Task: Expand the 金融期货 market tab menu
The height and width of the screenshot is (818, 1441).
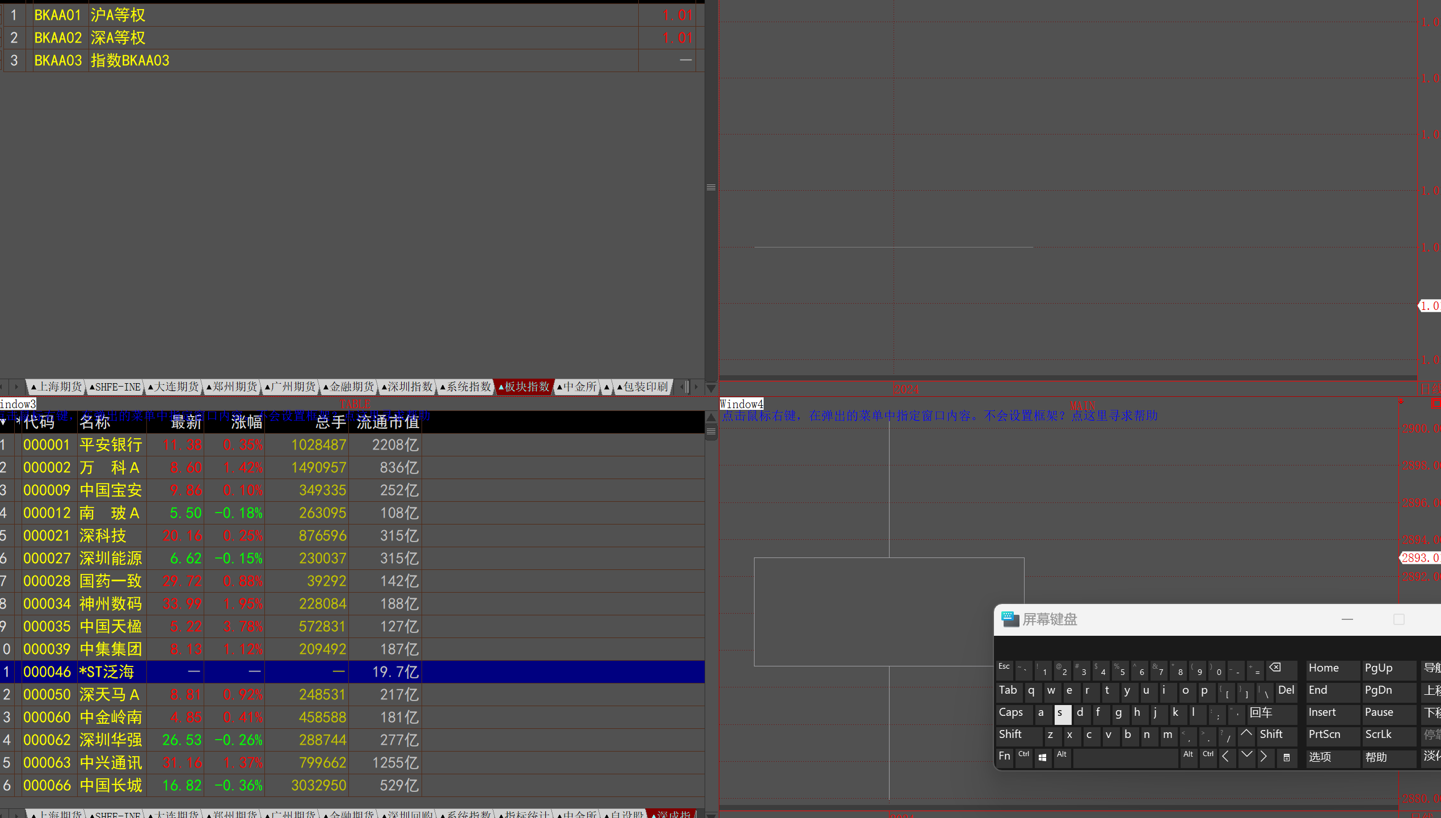Action: coord(349,387)
